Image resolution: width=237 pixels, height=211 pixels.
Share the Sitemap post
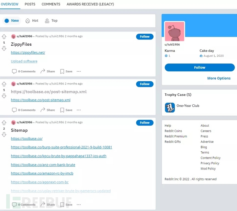click(x=48, y=205)
